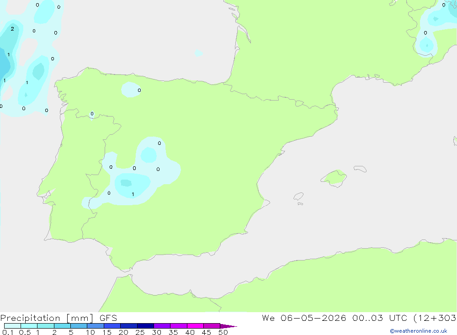The image size is (457, 335).
Task: Select the 5–10 mm legend color swatch
Action: 79,326
